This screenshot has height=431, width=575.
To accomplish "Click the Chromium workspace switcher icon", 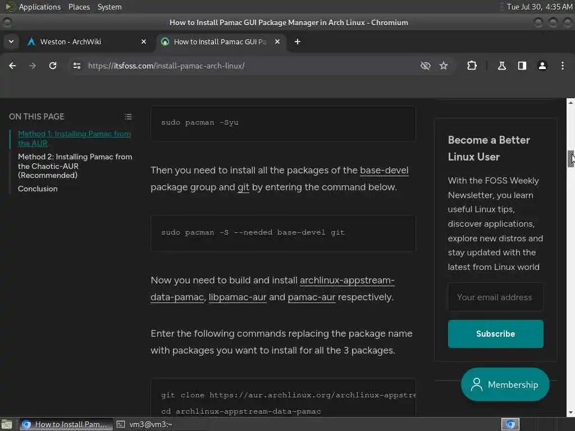I will (x=510, y=424).
